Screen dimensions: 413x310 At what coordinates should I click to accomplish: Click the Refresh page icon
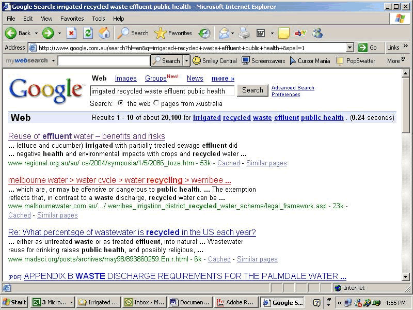pos(88,33)
